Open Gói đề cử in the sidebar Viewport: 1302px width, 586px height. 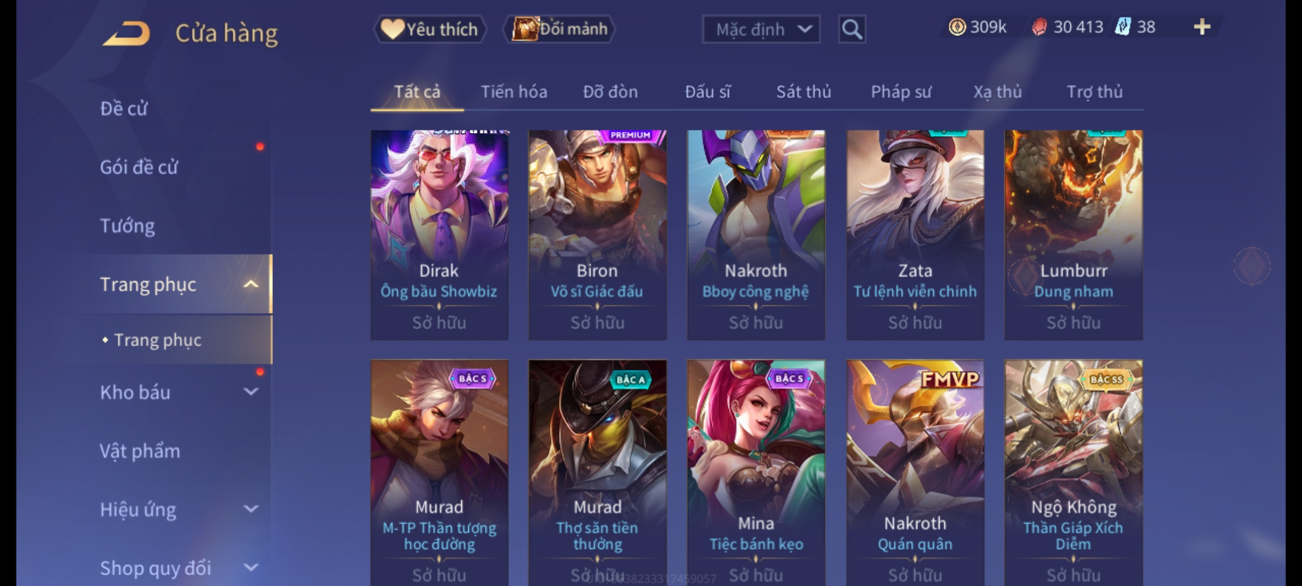[x=139, y=167]
